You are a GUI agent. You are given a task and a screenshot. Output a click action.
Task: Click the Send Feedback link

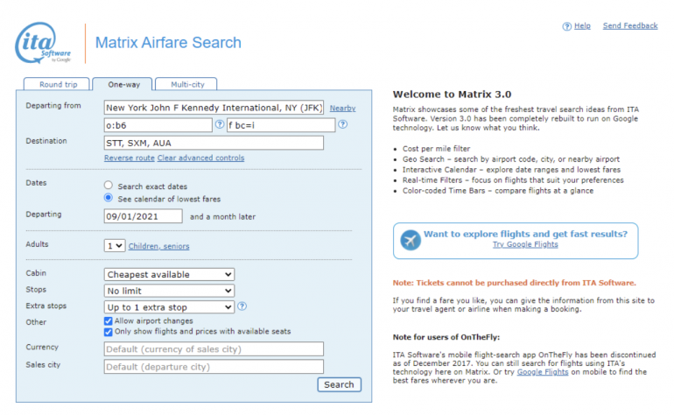[629, 26]
